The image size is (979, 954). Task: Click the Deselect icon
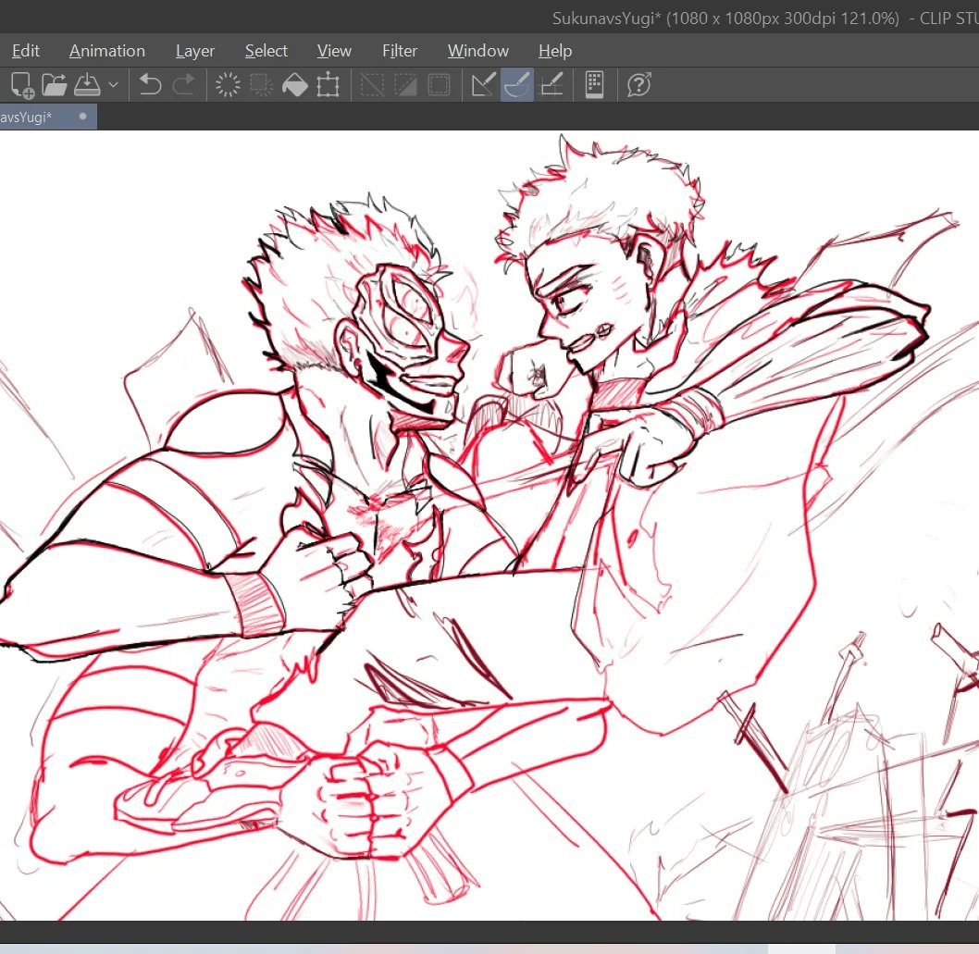(372, 85)
